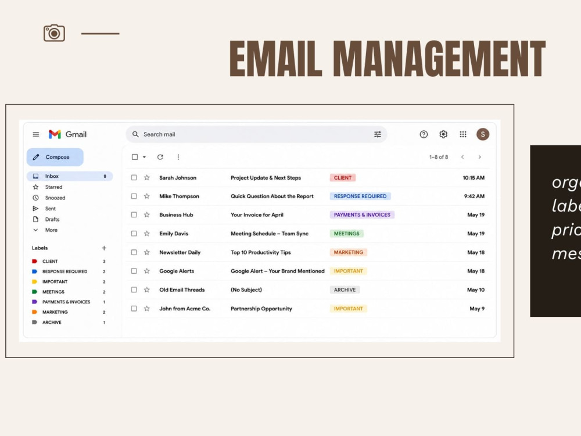Select the Emily Davis email checkbox
This screenshot has width=581, height=436.
click(x=134, y=234)
